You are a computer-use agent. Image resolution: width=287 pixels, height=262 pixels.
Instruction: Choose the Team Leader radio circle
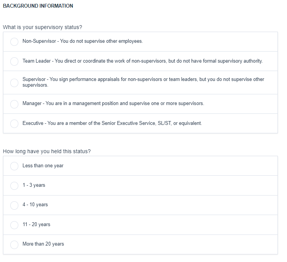[x=14, y=61]
